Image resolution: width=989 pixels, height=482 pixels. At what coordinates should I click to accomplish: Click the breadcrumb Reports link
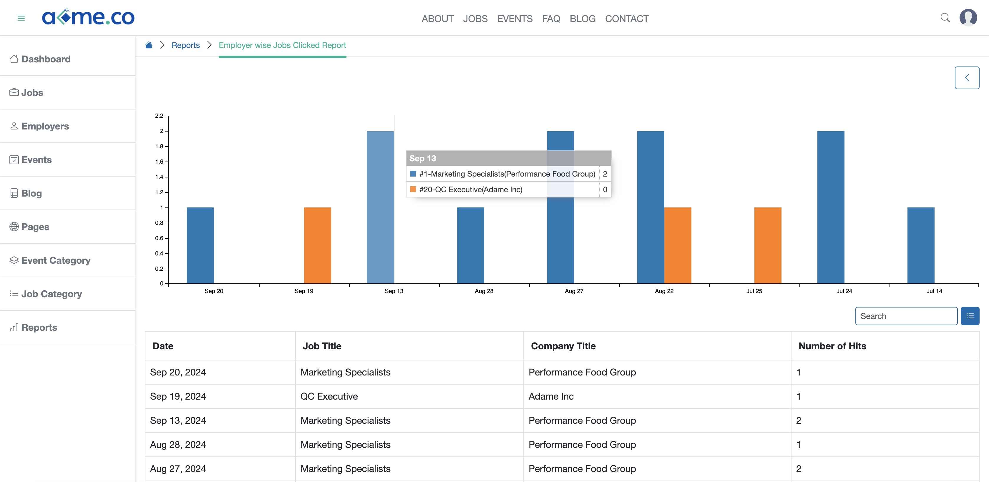pyautogui.click(x=185, y=45)
